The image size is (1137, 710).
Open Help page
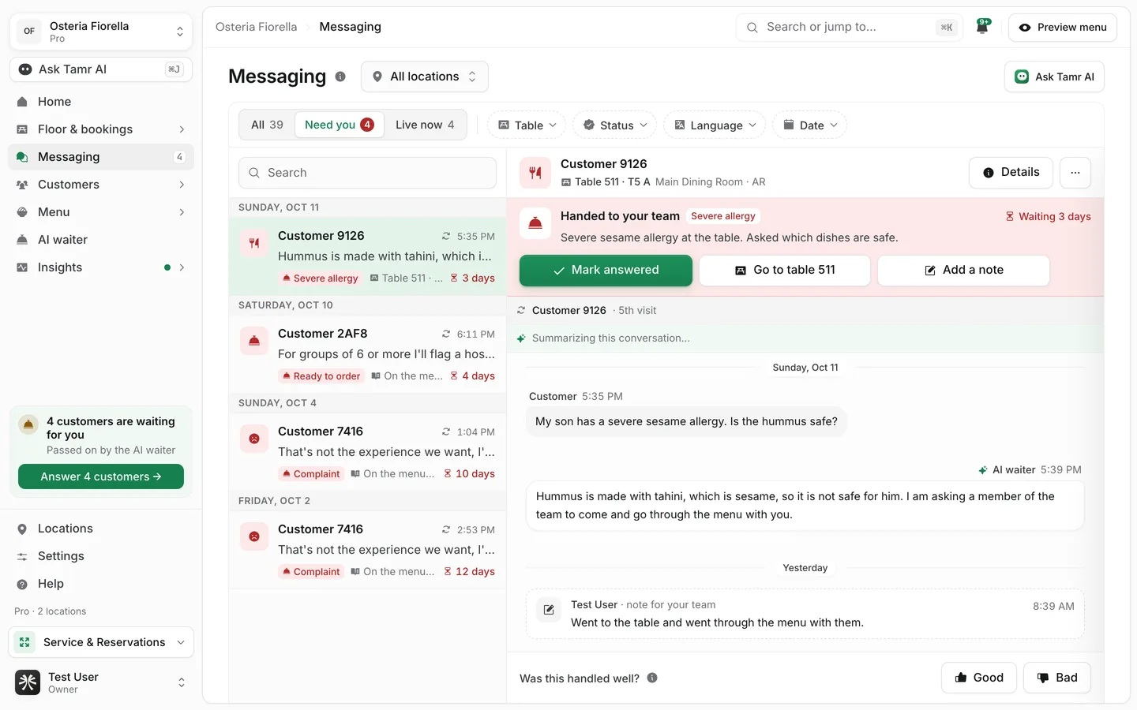coord(101,584)
